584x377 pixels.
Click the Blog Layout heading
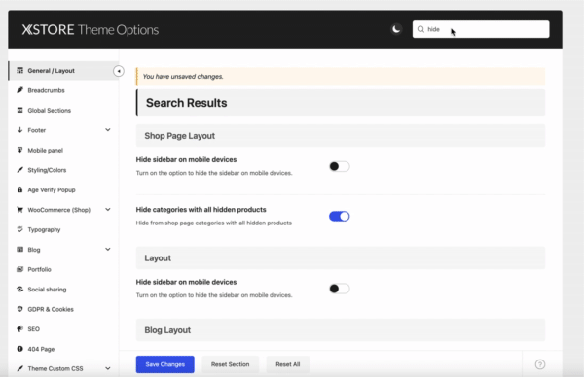[167, 330]
